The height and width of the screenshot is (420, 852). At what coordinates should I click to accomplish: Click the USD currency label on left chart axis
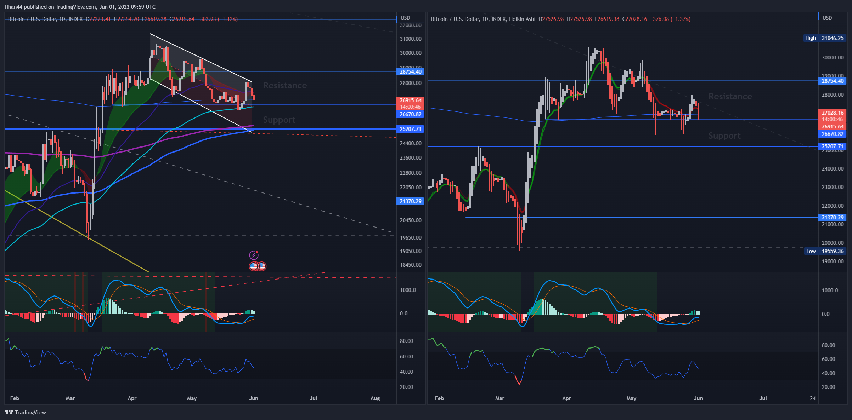pyautogui.click(x=405, y=18)
